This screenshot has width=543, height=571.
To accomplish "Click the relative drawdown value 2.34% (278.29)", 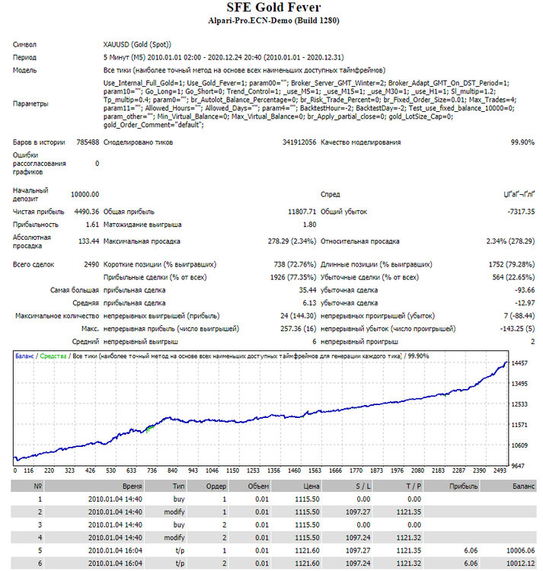I will tap(510, 241).
